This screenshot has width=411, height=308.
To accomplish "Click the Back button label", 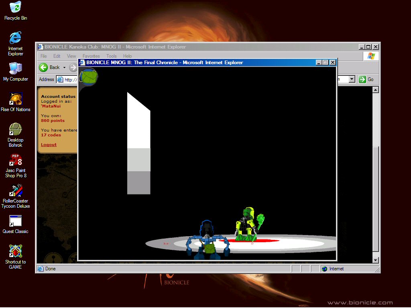I will point(55,67).
